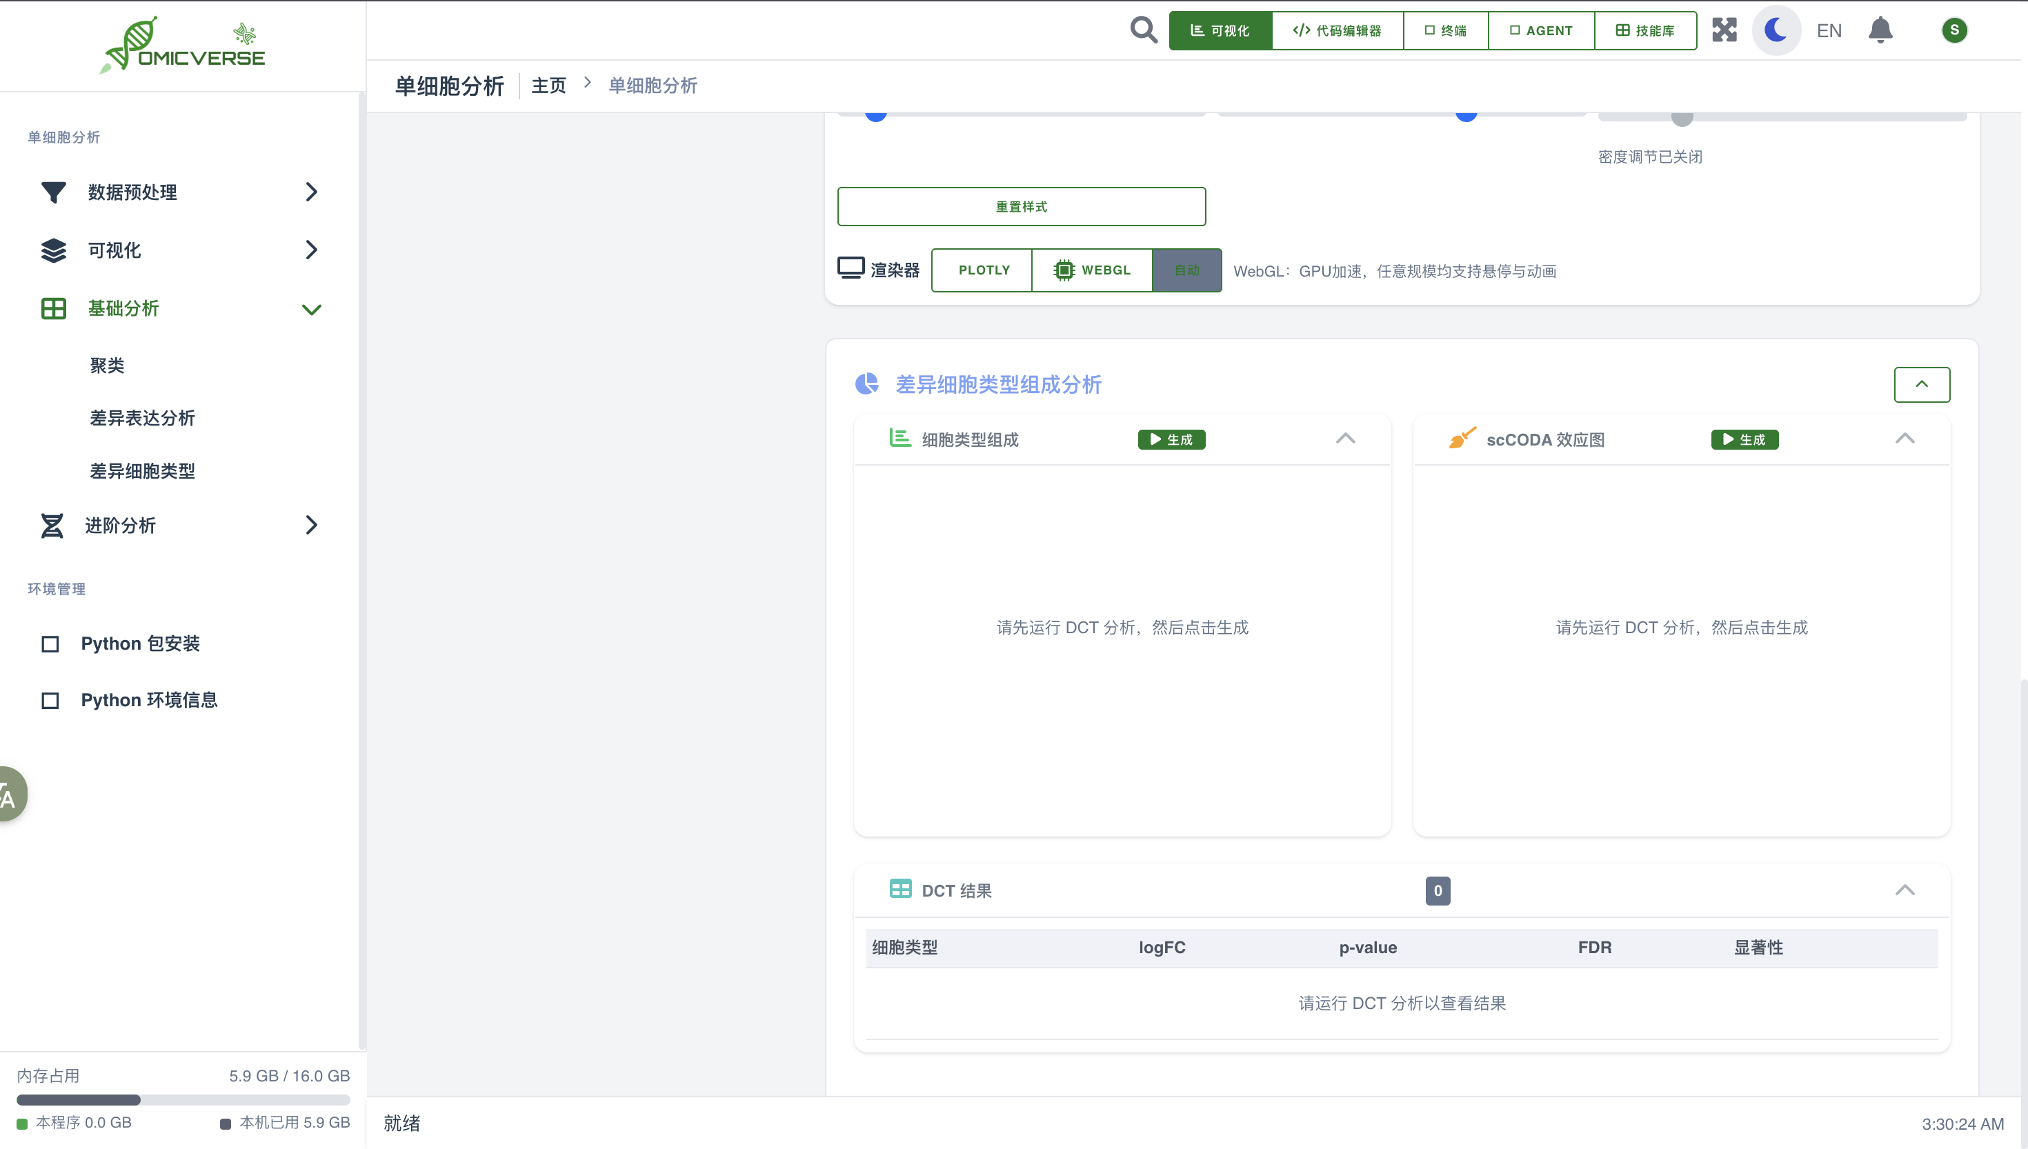Toggle dark mode moon icon
Viewport: 2028px width, 1149px height.
(1776, 30)
